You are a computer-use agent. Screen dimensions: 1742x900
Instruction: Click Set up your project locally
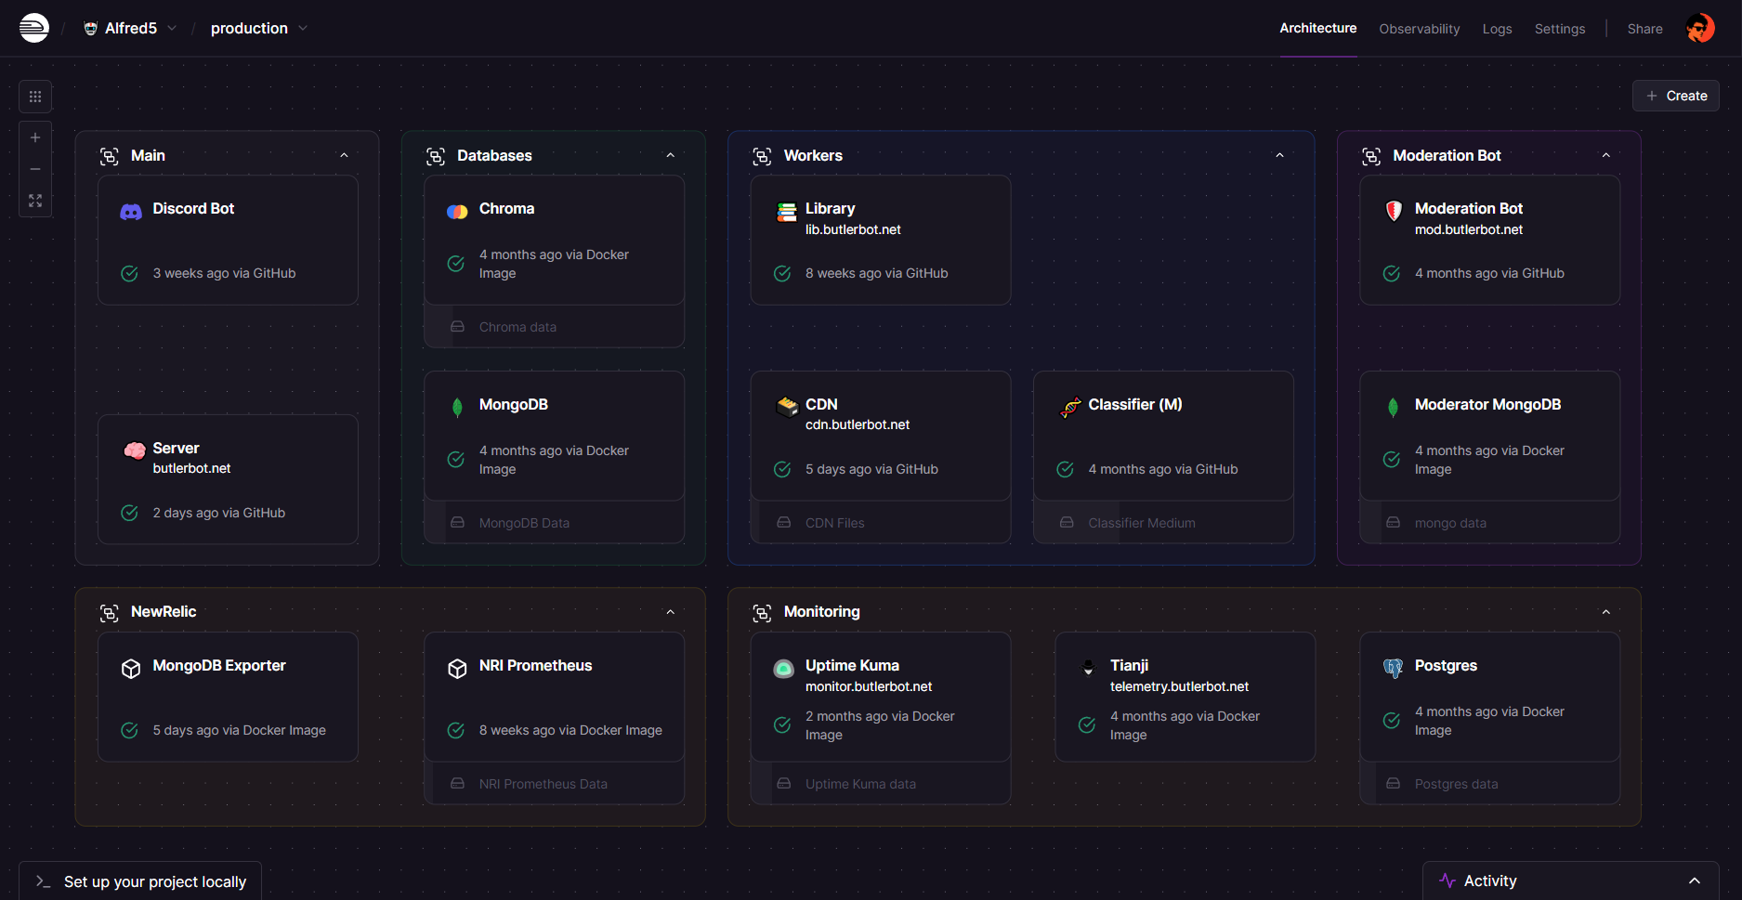(x=140, y=881)
